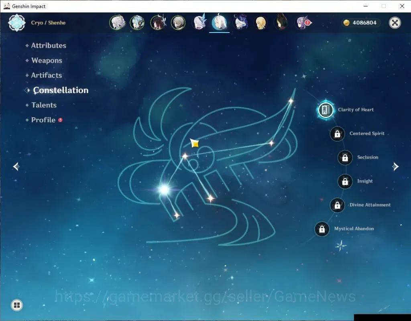Click the locked Insight icon
This screenshot has width=411, height=321.
[345, 181]
